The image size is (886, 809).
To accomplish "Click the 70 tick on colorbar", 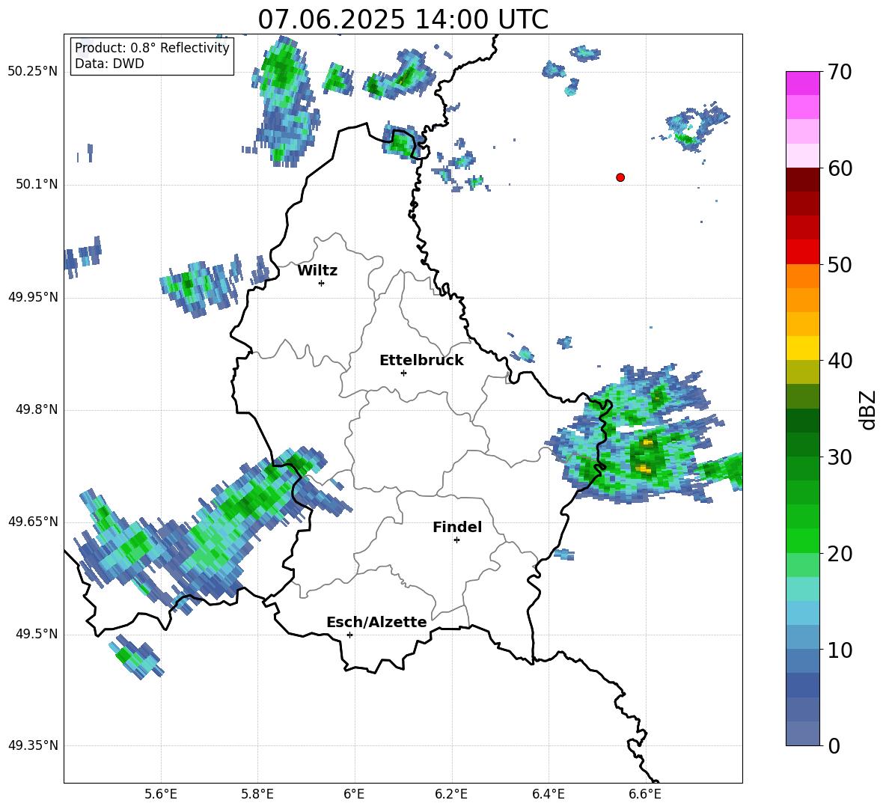I will [840, 72].
